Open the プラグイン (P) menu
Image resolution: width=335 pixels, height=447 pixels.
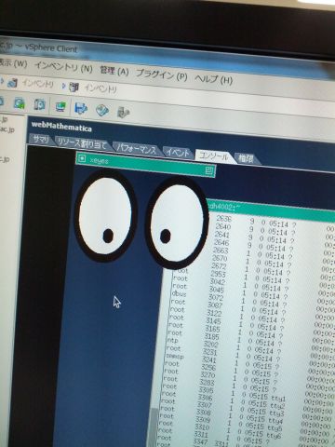(x=161, y=74)
